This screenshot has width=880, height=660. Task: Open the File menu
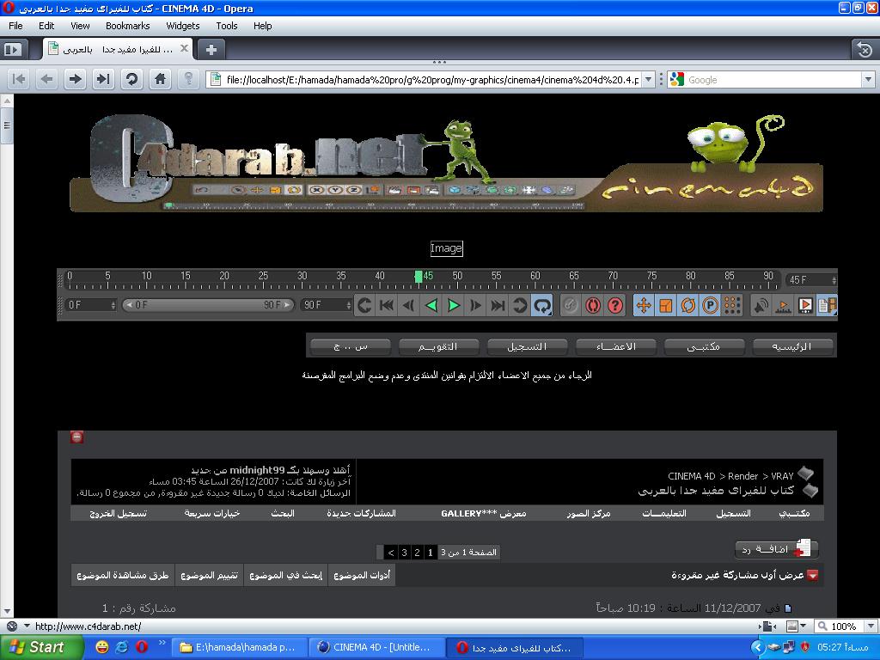point(15,26)
